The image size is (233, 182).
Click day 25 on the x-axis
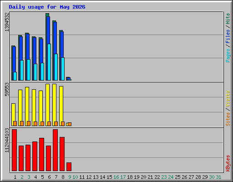pos(177,177)
